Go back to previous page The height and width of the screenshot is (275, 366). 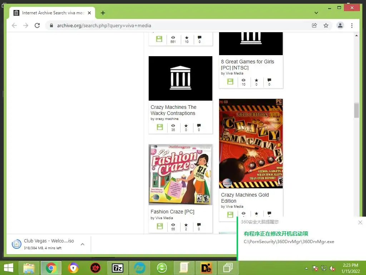14,25
